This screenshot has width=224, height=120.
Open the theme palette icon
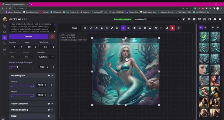click(x=195, y=19)
